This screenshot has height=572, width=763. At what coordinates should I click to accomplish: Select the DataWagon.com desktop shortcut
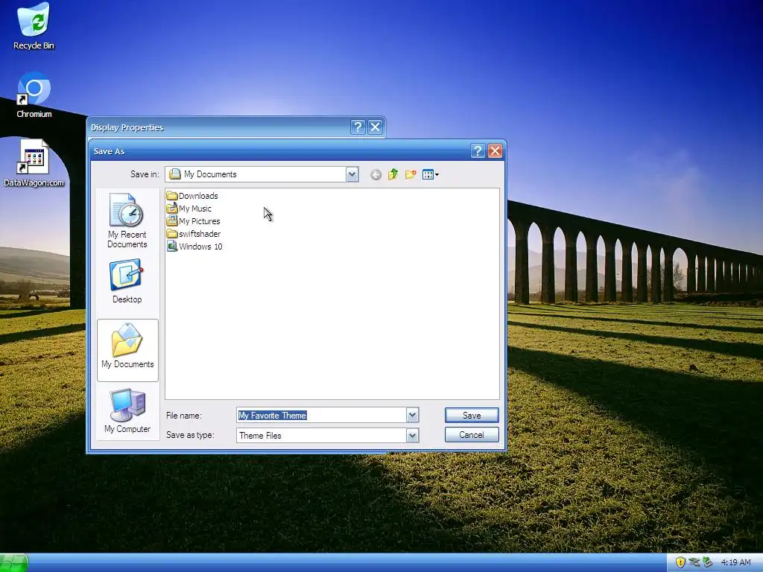coord(34,163)
